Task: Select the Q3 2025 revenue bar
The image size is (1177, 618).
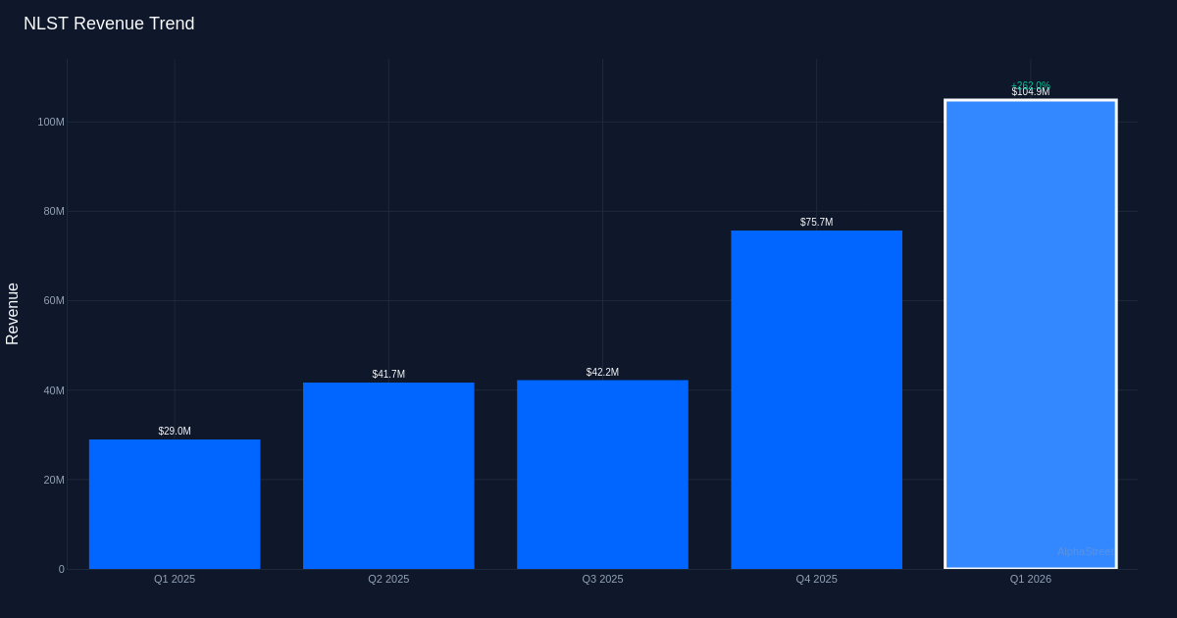Action: click(602, 475)
